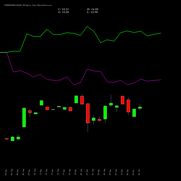Click the 14 Aug date label
This screenshot has width=181, height=181.
point(58,172)
